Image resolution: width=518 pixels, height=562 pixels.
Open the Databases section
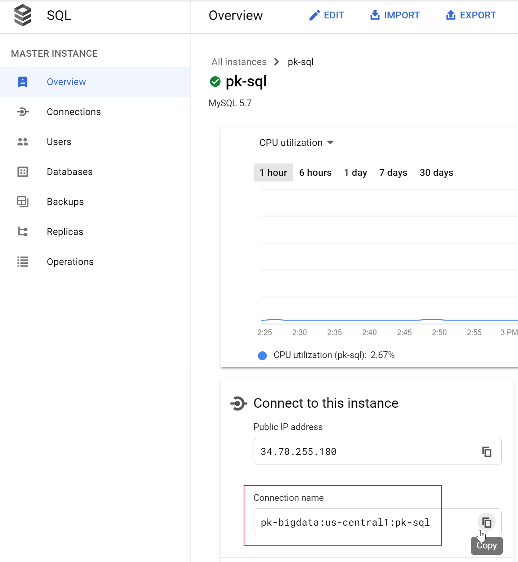tap(95, 172)
